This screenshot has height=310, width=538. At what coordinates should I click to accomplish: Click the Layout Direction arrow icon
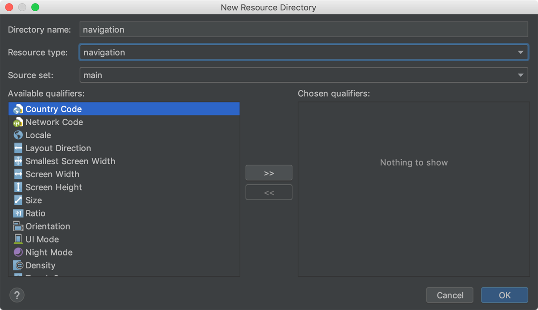[x=18, y=148]
